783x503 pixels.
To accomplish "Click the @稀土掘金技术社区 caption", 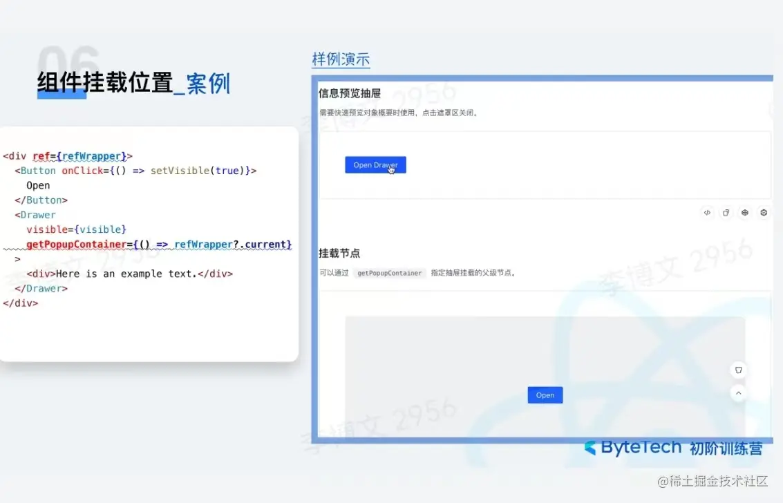I will pos(713,481).
